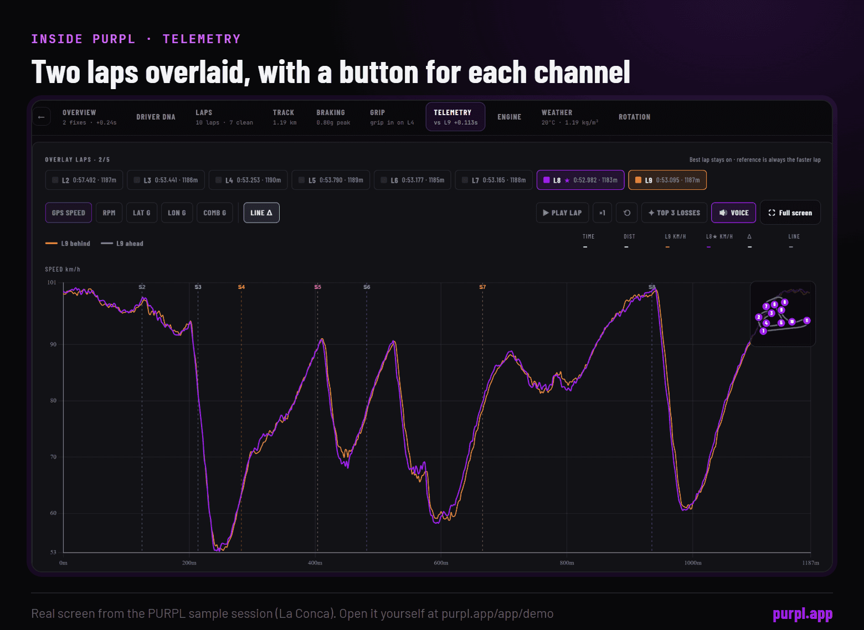864x630 pixels.
Task: Click the reset playback circular arrow icon
Action: pyautogui.click(x=627, y=213)
